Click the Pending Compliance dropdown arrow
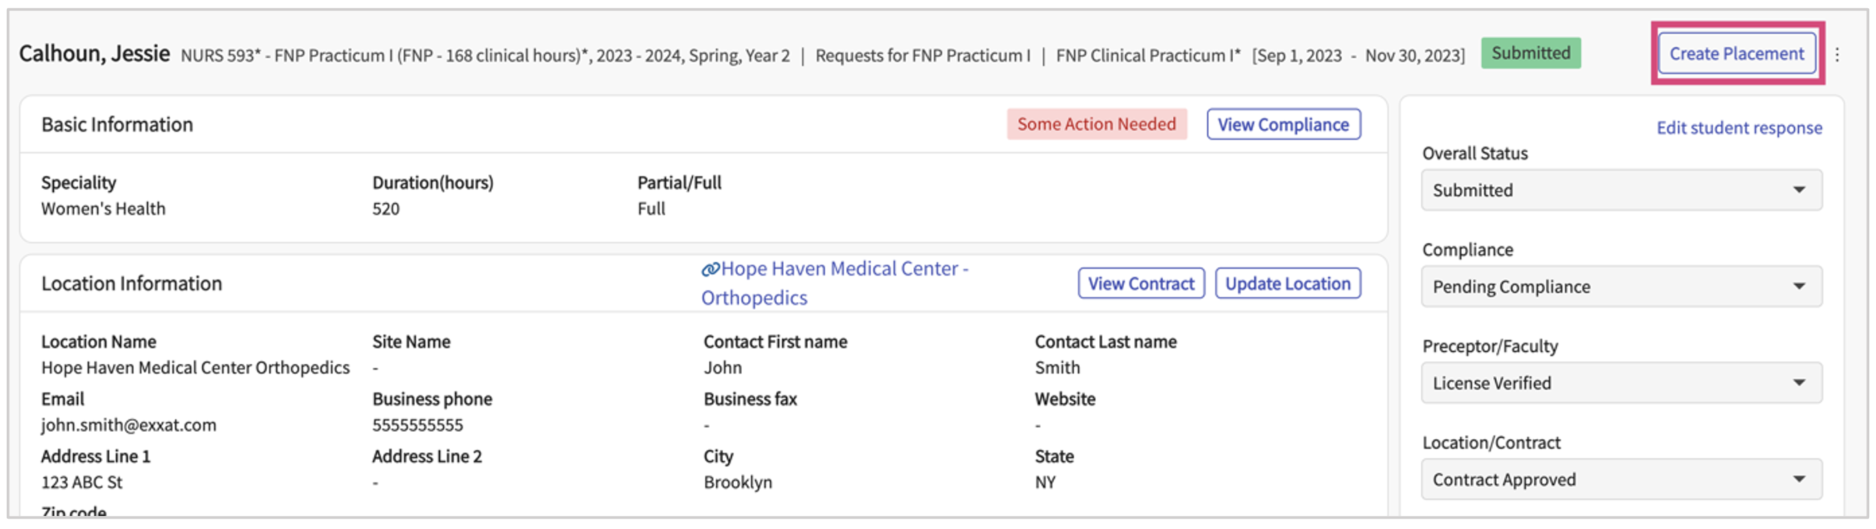 pos(1798,286)
